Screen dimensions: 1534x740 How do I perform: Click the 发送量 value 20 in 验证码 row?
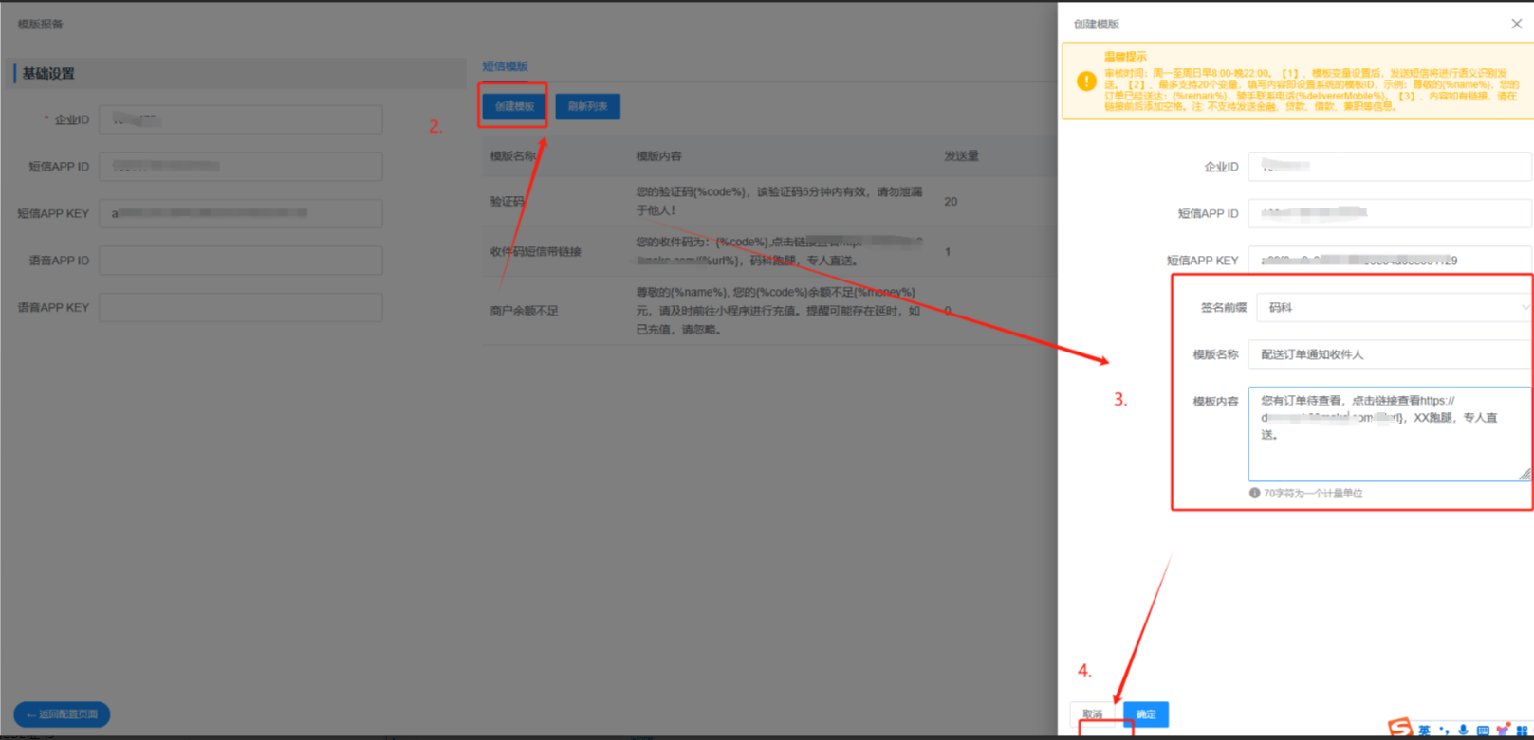click(951, 201)
